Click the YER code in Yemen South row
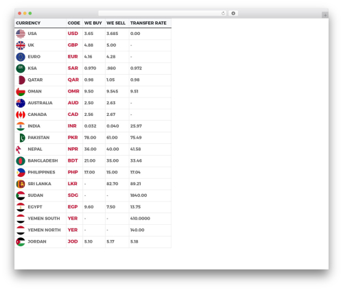Screen dimensions: 343x290 click(x=73, y=219)
